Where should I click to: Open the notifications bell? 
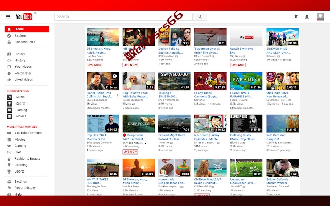(307, 17)
